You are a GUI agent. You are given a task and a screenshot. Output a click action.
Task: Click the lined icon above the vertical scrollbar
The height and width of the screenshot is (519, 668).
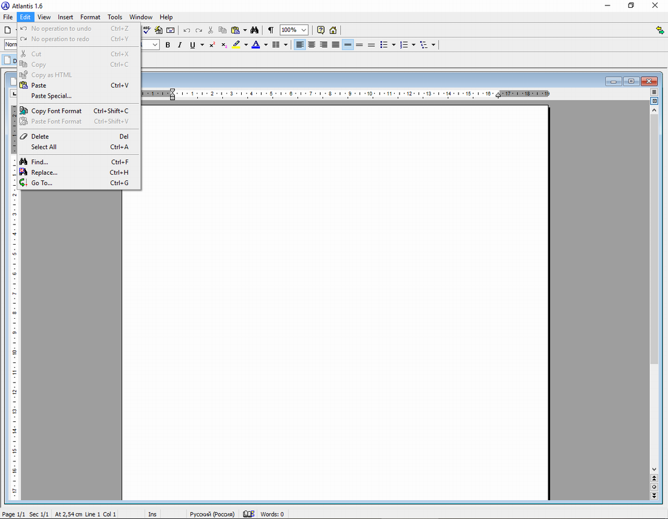click(x=654, y=92)
